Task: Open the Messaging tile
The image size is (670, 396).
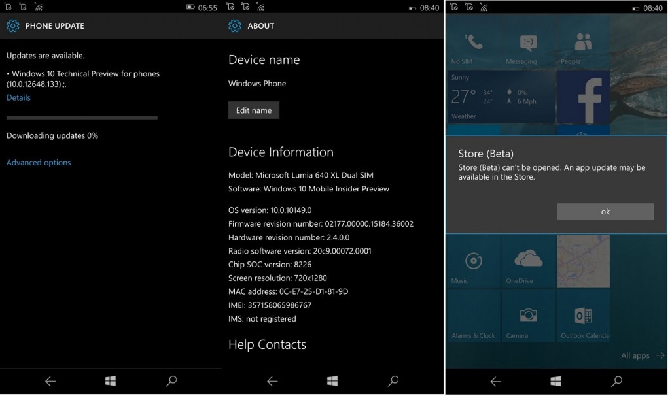Action: click(x=529, y=42)
